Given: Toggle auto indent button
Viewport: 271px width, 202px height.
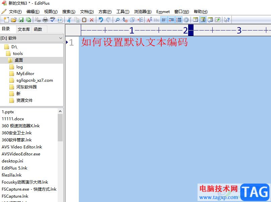Looking at the screenshot, I should pyautogui.click(x=171, y=20).
